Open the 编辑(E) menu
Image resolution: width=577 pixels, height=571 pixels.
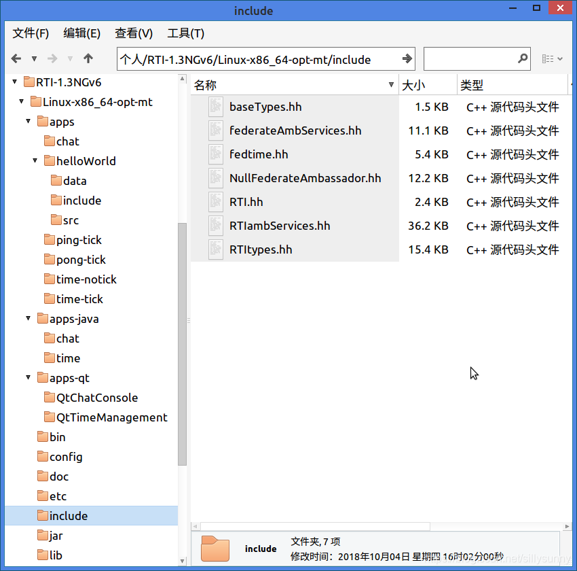tap(81, 33)
